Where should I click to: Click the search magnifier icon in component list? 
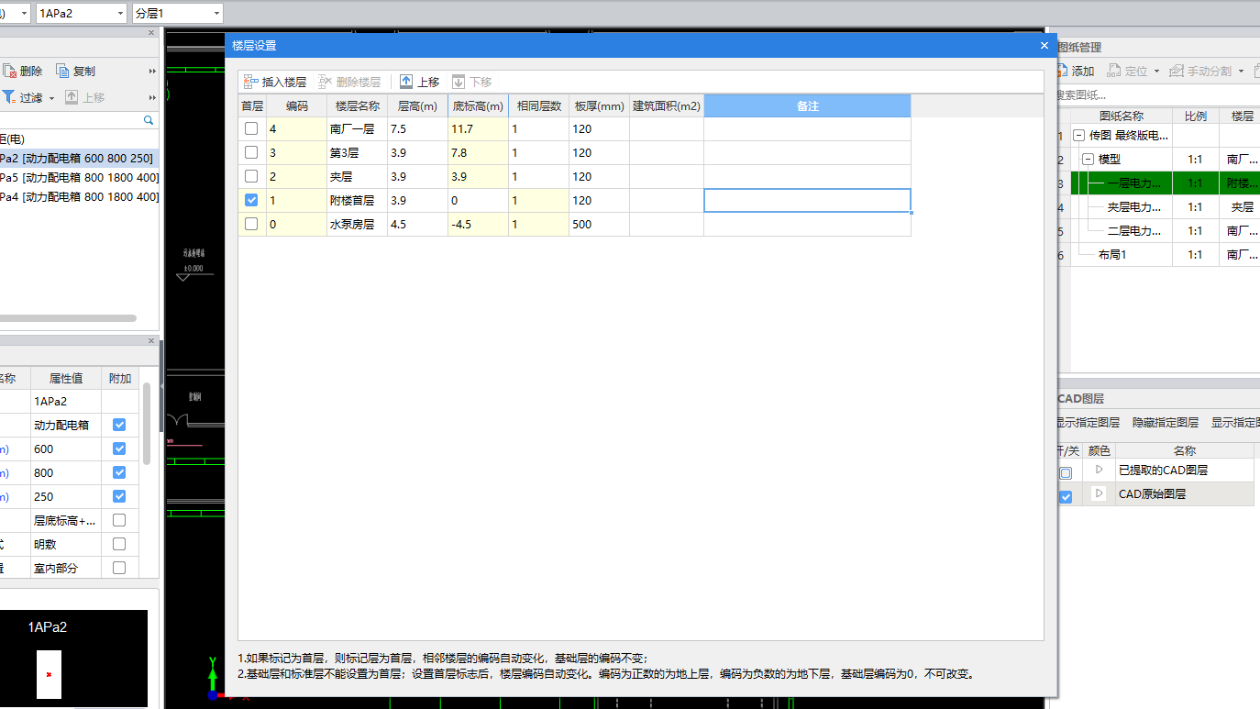click(149, 120)
